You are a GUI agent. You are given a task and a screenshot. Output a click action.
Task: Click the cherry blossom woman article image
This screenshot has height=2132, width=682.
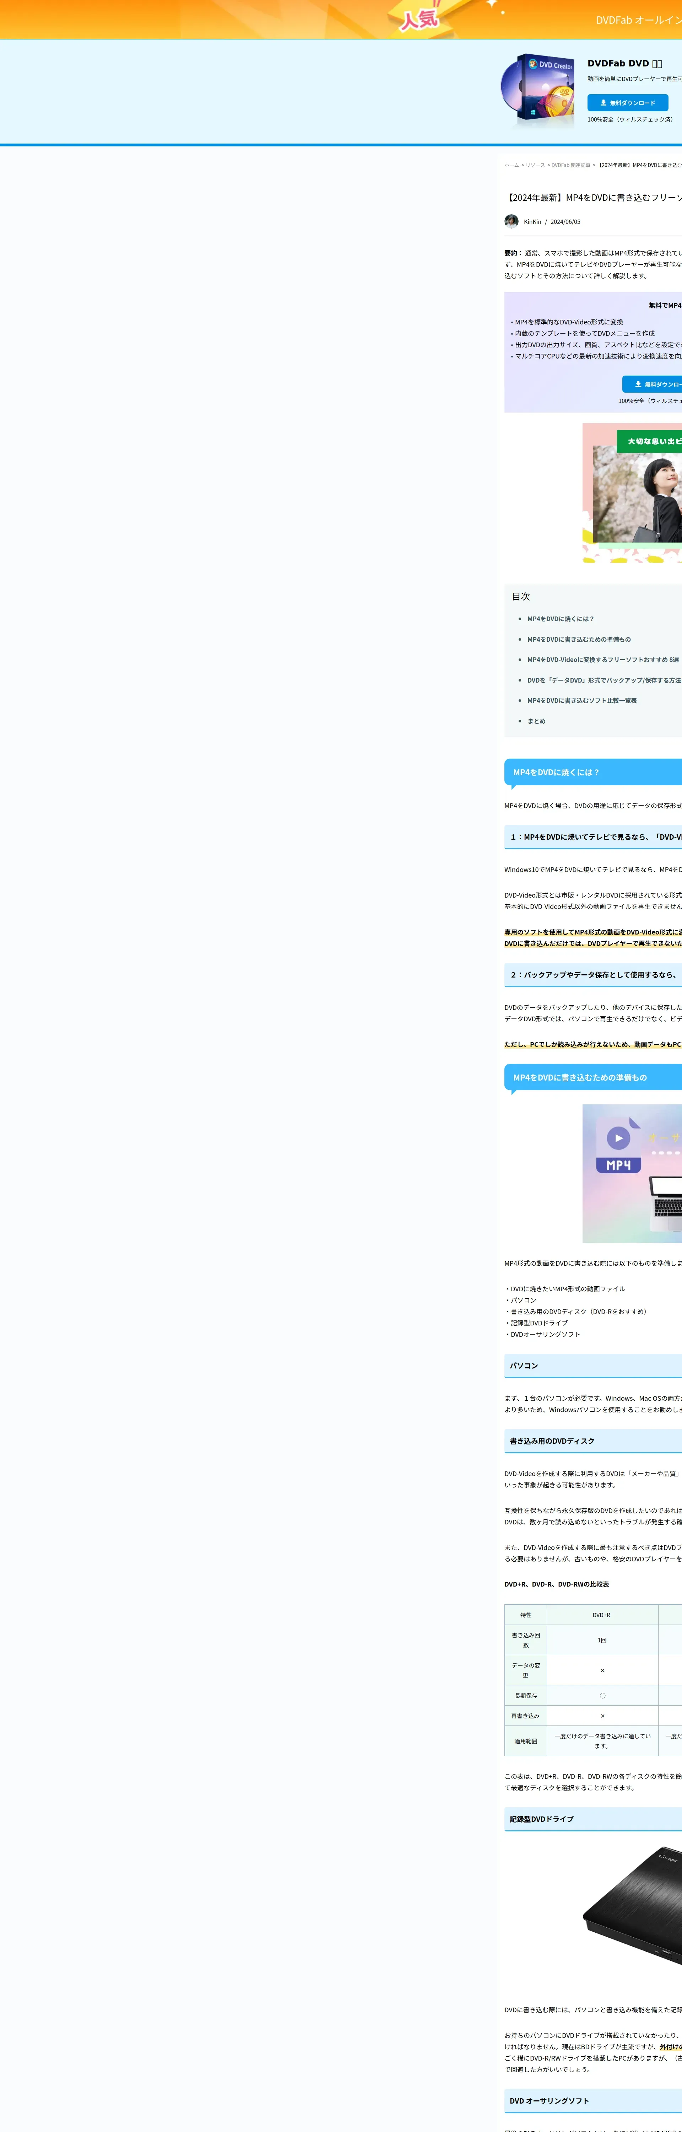[632, 492]
